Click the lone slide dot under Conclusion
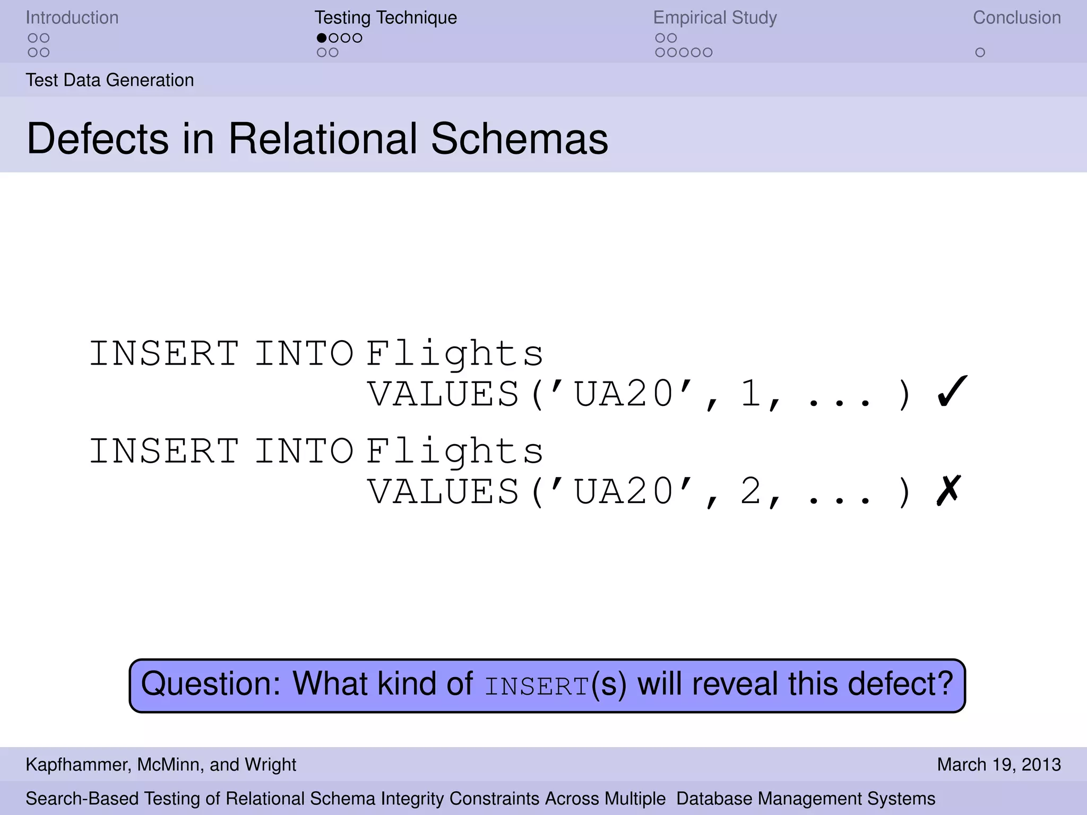The height and width of the screenshot is (815, 1087). (980, 53)
